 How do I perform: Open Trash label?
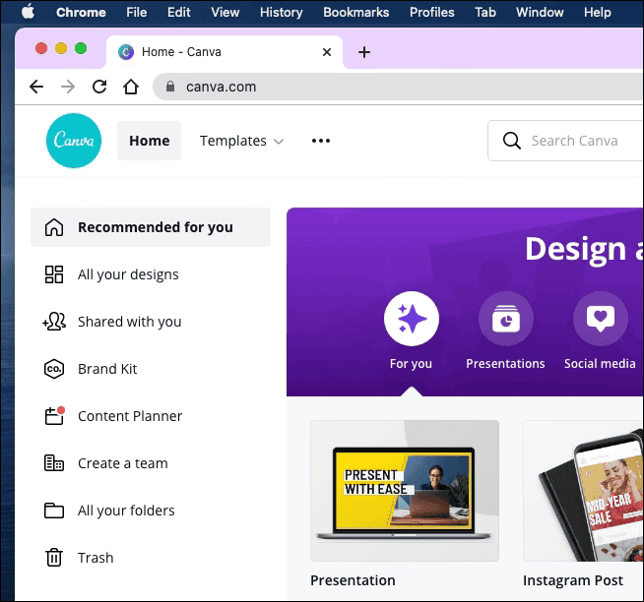tap(96, 558)
